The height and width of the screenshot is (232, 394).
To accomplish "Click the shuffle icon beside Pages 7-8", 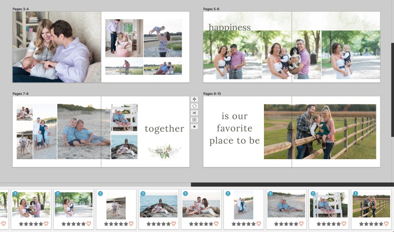I will (194, 113).
